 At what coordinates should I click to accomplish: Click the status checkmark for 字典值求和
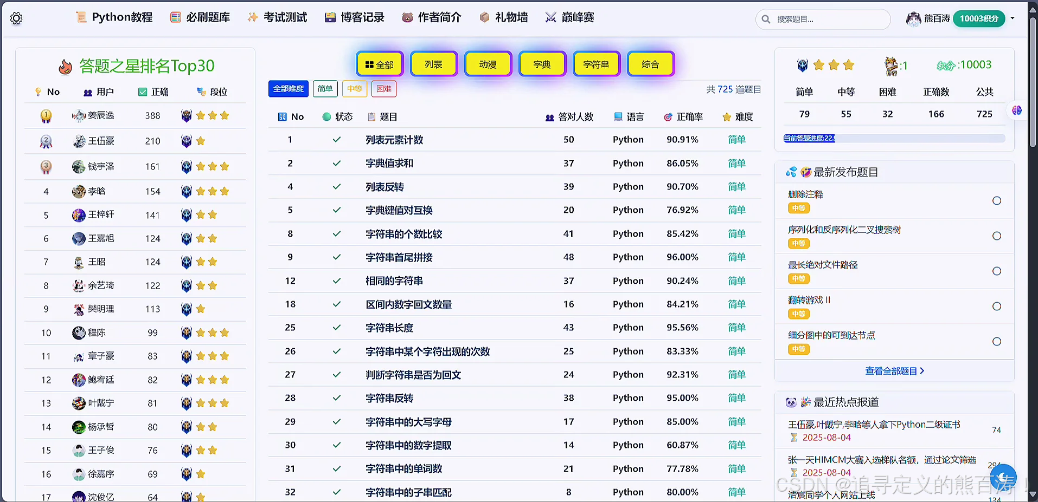coord(337,163)
